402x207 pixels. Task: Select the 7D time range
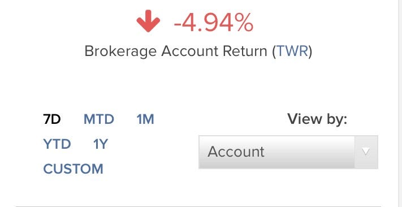[52, 119]
